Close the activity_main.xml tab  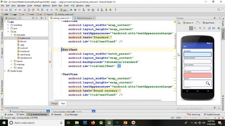coord(70,18)
